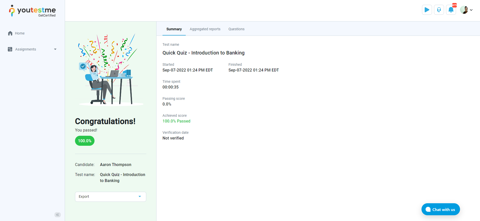The height and width of the screenshot is (221, 480).
Task: Click the 100.0% Passed achieved score
Action: point(176,121)
